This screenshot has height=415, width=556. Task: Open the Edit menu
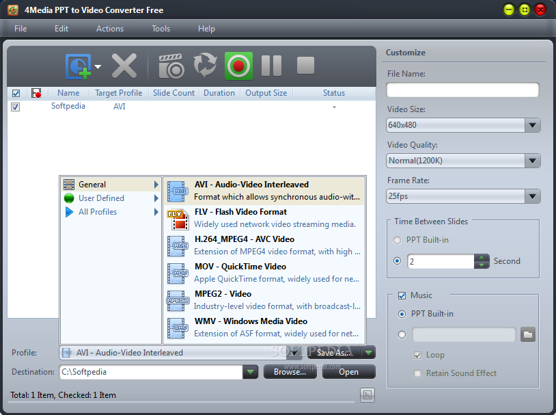coord(61,29)
